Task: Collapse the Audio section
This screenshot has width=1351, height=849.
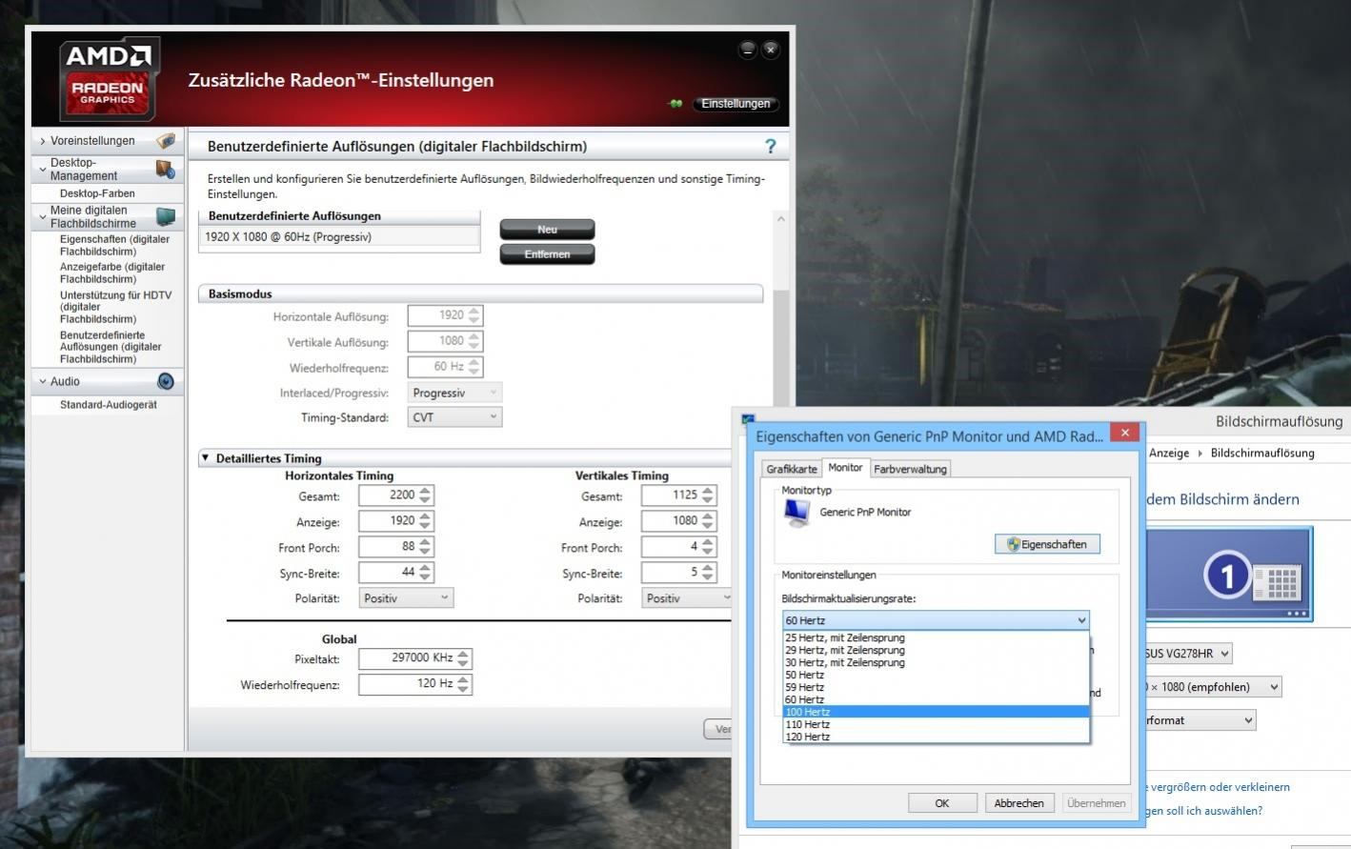Action: pyautogui.click(x=43, y=381)
